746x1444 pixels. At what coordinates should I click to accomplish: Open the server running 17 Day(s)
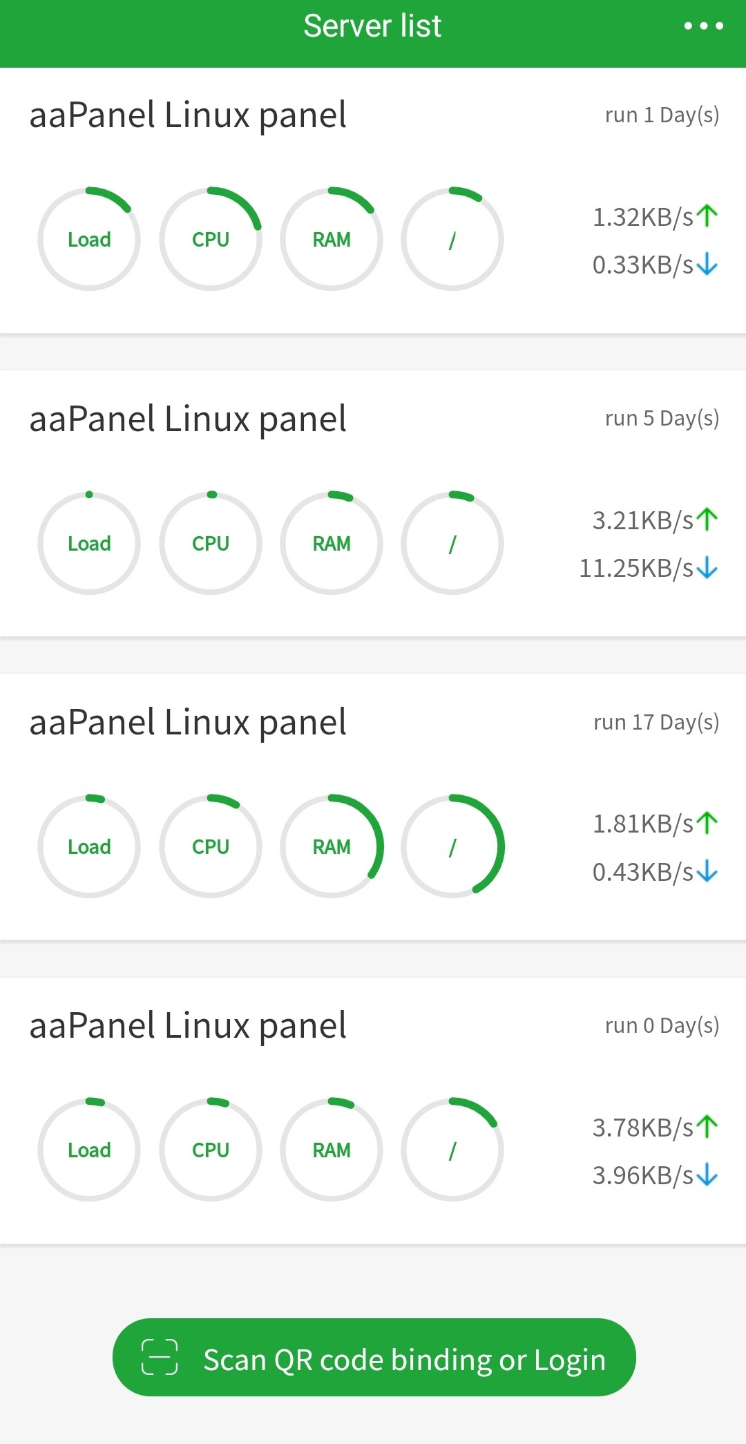pyautogui.click(x=188, y=723)
